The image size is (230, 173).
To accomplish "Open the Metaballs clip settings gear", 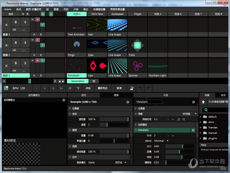I will (194, 102).
